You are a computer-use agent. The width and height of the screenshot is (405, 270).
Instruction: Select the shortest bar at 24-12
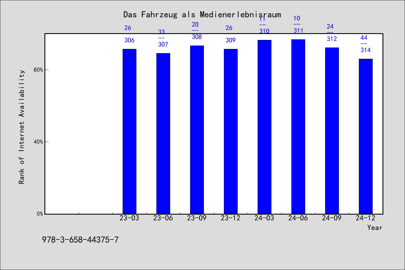click(x=366, y=136)
